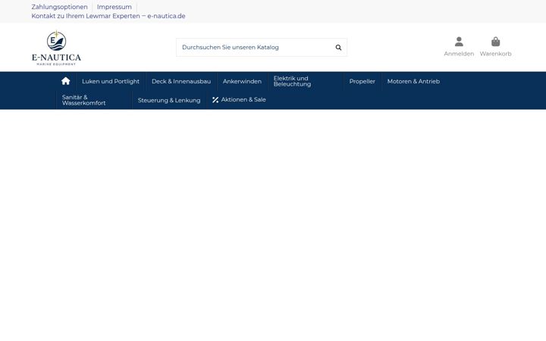
Task: Select Steuerung & Lenkung menu item
Action: coord(169,100)
